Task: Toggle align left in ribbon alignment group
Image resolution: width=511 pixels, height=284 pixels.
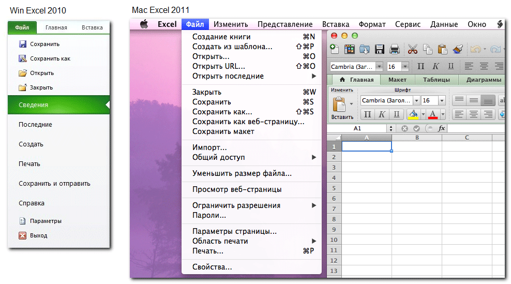Action: click(x=459, y=114)
